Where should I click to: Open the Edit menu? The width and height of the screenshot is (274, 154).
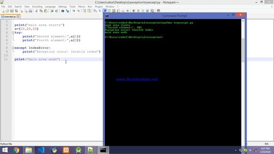[10, 6]
